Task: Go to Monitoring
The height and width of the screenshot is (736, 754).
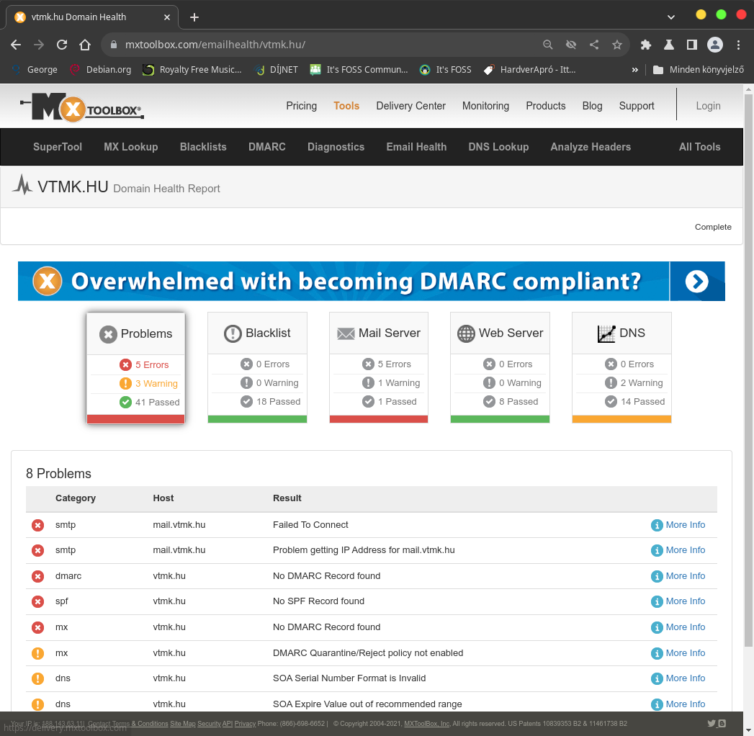Action: (485, 106)
